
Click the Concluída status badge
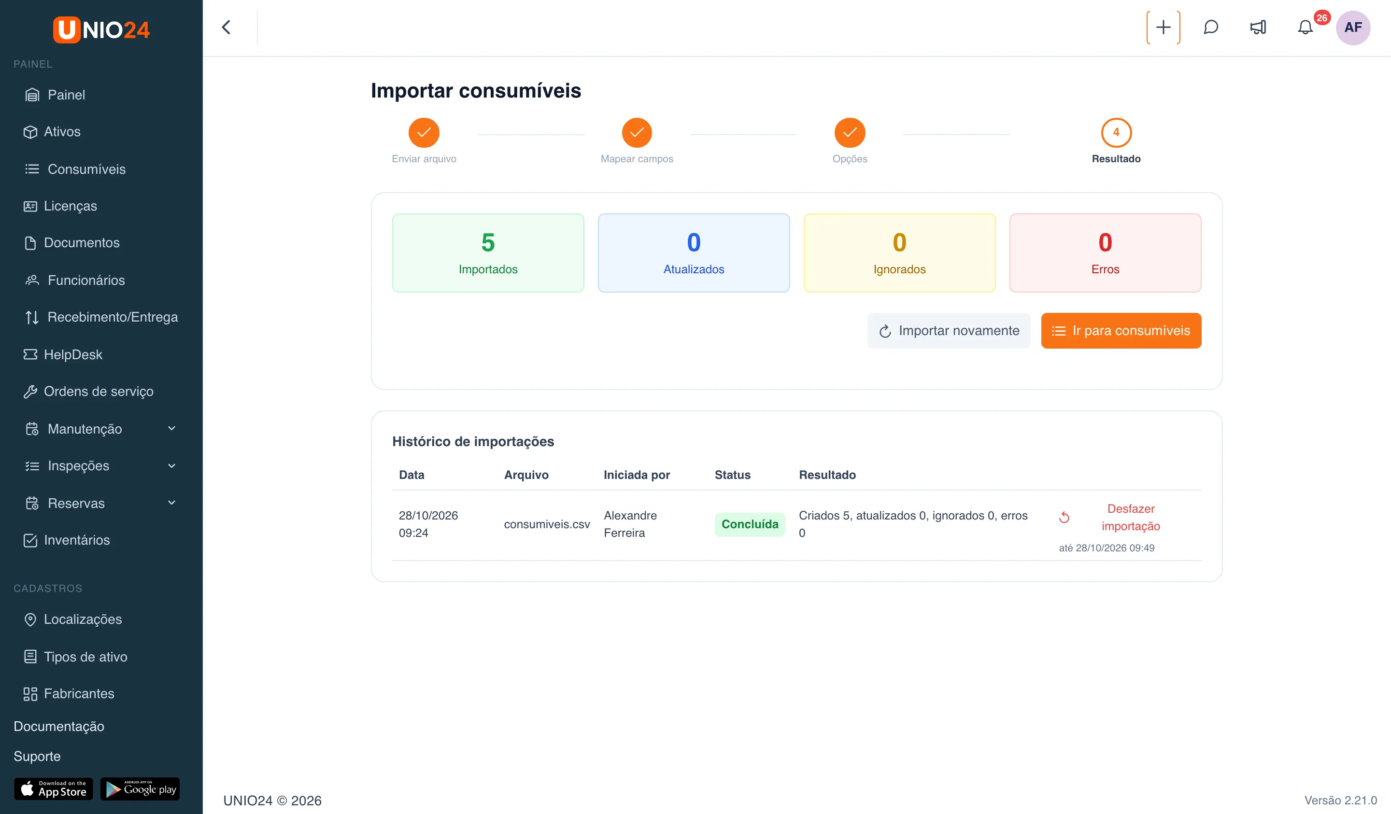(750, 524)
